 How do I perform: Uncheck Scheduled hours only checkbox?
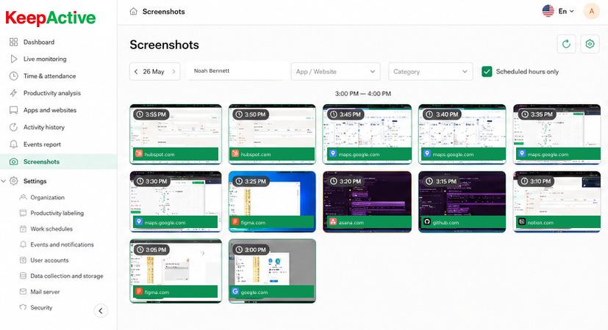[x=487, y=72]
